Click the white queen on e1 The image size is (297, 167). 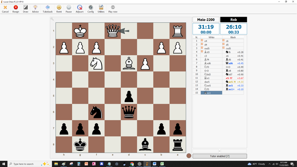tap(112, 31)
